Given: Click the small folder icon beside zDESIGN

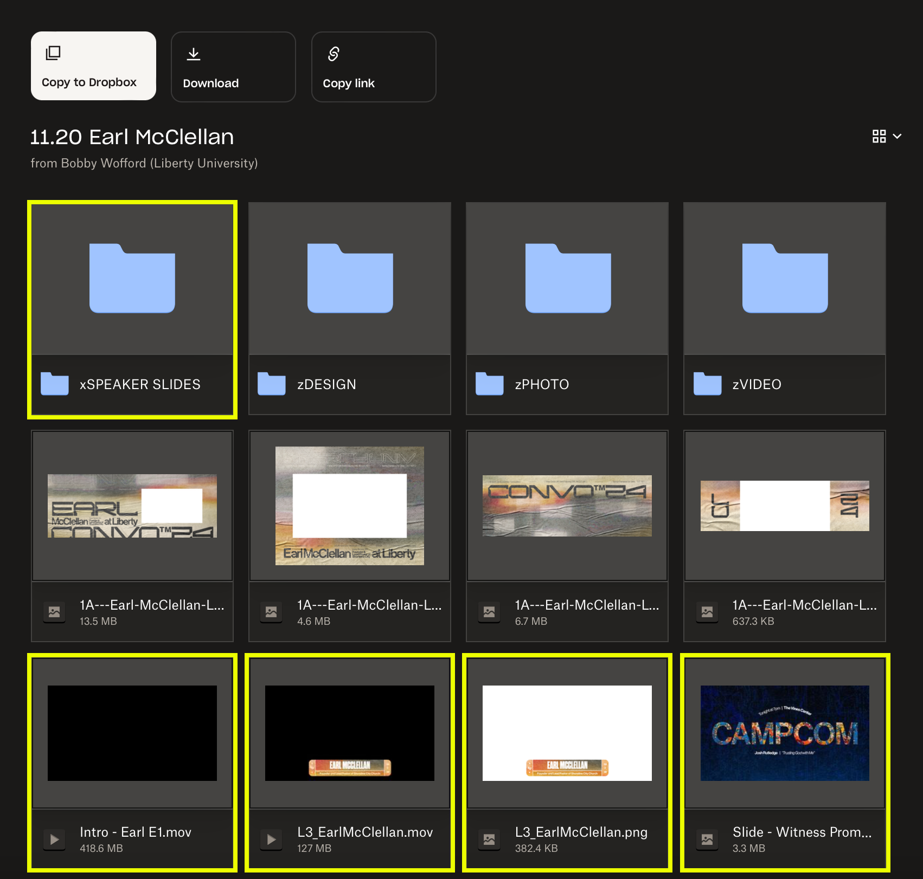Looking at the screenshot, I should pyautogui.click(x=272, y=384).
